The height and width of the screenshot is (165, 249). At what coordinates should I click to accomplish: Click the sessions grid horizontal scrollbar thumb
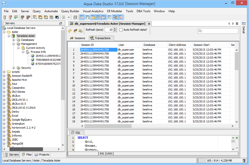click(108, 126)
